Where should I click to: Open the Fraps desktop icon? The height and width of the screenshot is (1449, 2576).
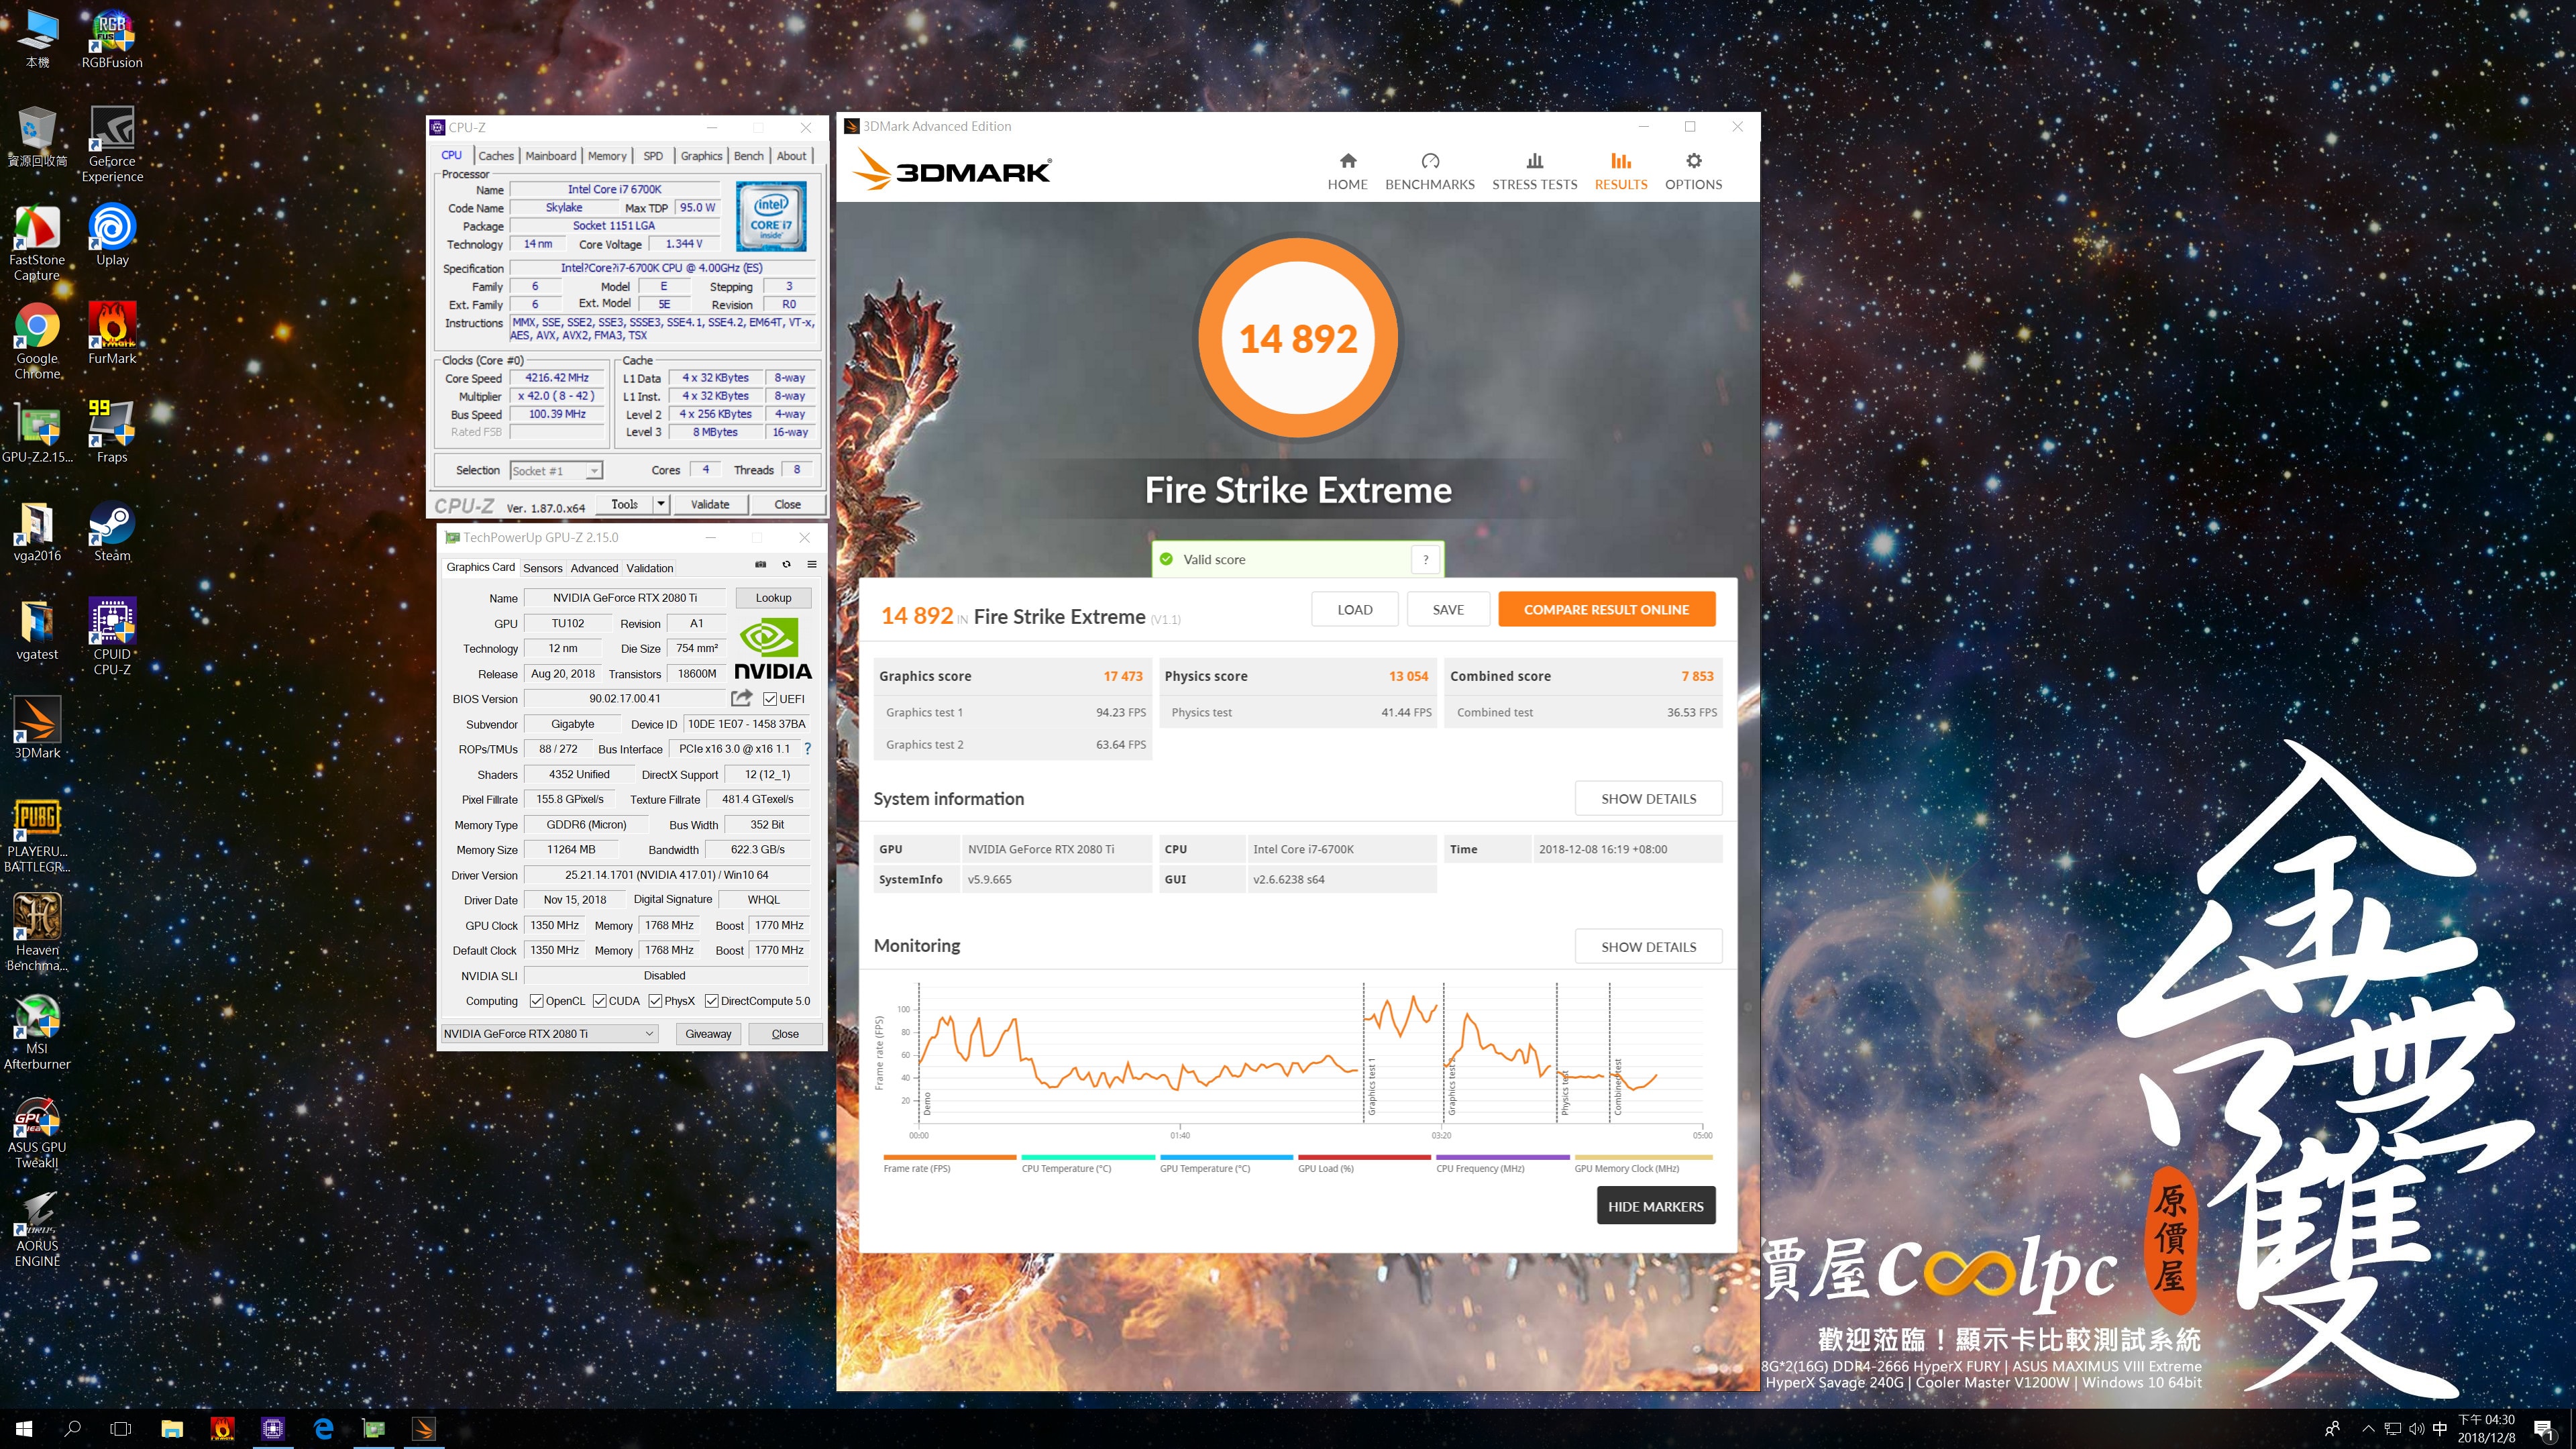(112, 432)
